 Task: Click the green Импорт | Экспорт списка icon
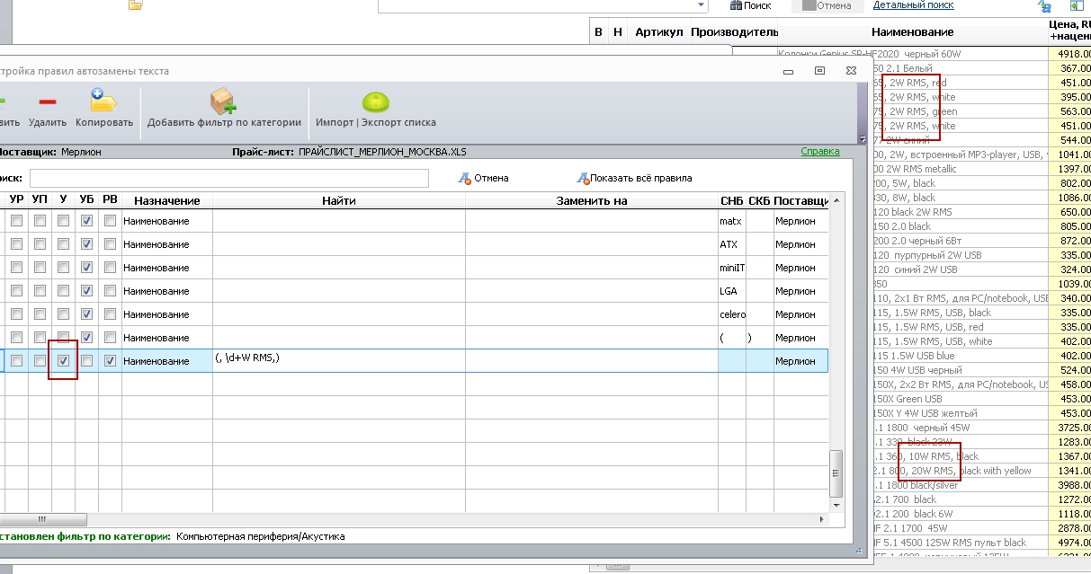coord(375,102)
